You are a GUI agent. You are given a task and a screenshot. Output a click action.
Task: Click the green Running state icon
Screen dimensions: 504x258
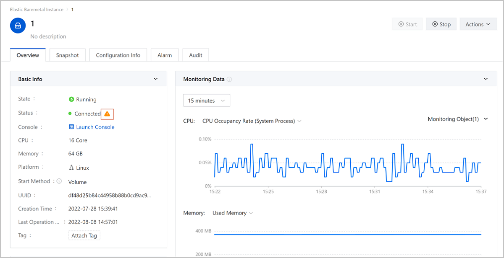click(x=71, y=100)
